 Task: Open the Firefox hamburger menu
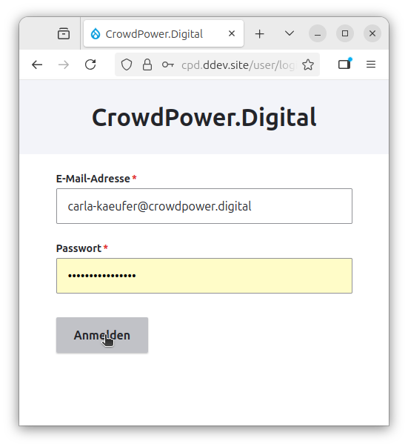(371, 64)
